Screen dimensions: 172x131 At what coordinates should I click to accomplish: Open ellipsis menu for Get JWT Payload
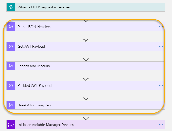click(161, 46)
